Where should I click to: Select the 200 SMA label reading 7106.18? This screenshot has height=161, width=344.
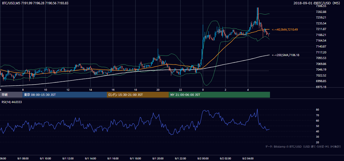pyautogui.click(x=285, y=55)
